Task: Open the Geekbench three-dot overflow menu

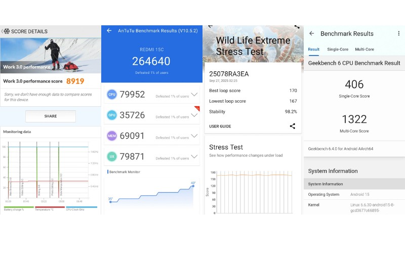Action: [399, 33]
